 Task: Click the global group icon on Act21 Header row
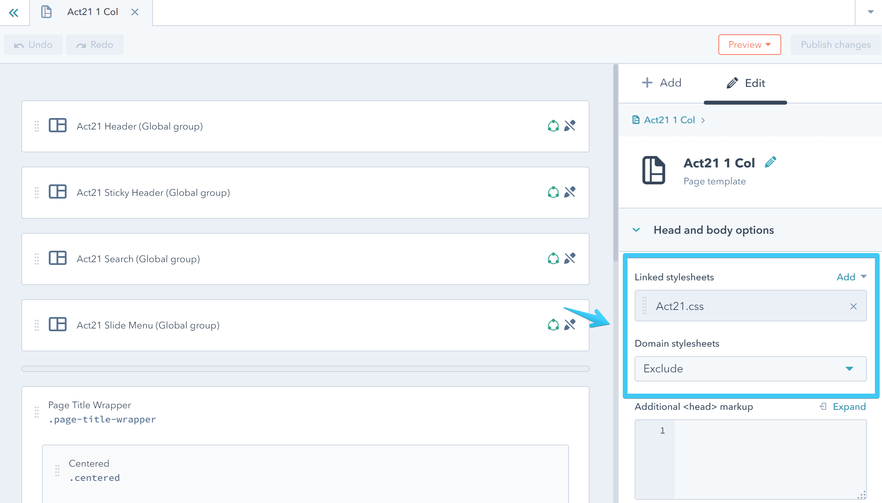pyautogui.click(x=553, y=126)
